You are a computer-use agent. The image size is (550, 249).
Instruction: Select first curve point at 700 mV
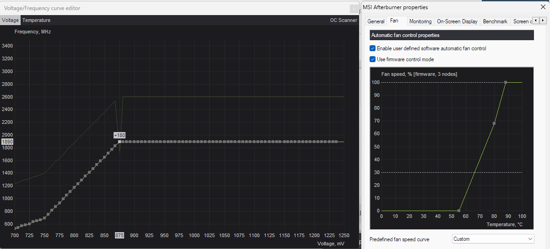coord(16,228)
